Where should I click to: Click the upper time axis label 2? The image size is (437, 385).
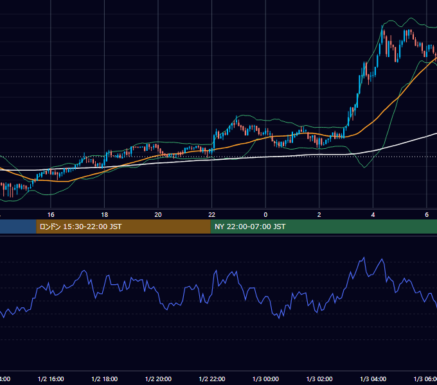click(319, 214)
